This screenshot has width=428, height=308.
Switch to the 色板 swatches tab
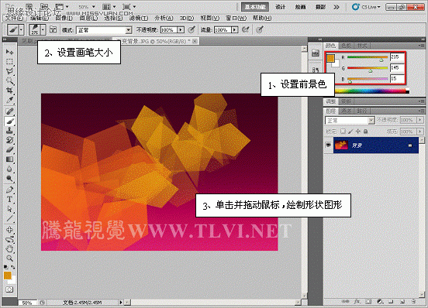tap(346, 46)
